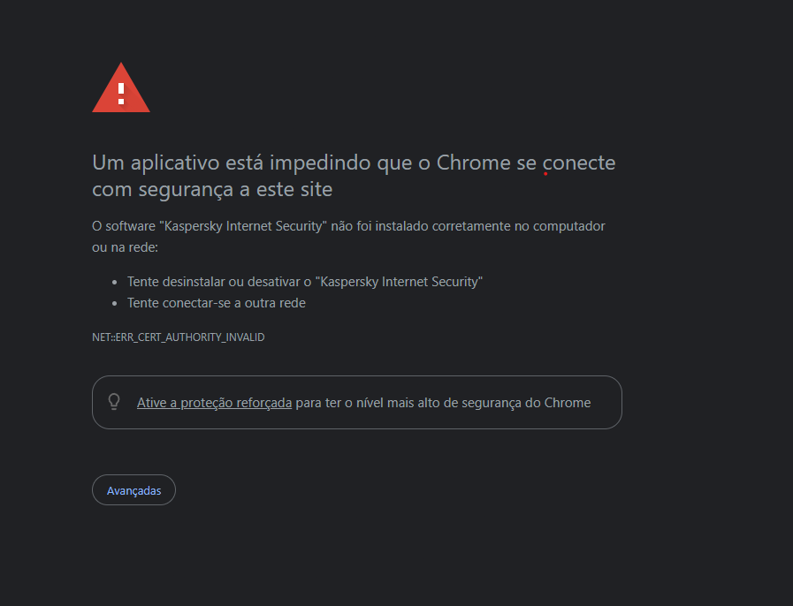Click the "Avançadas" button
The height and width of the screenshot is (606, 793).
point(133,489)
